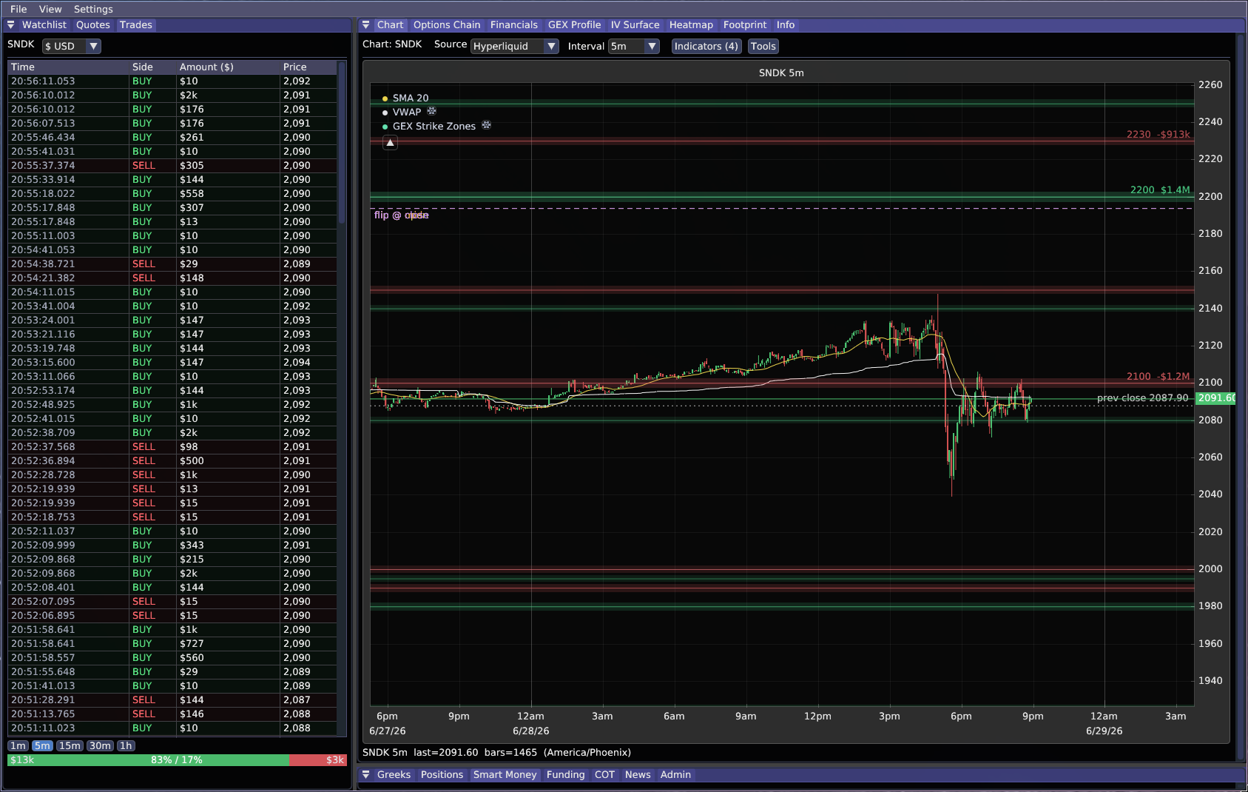
Task: Open the IV Surface tab
Action: [635, 24]
